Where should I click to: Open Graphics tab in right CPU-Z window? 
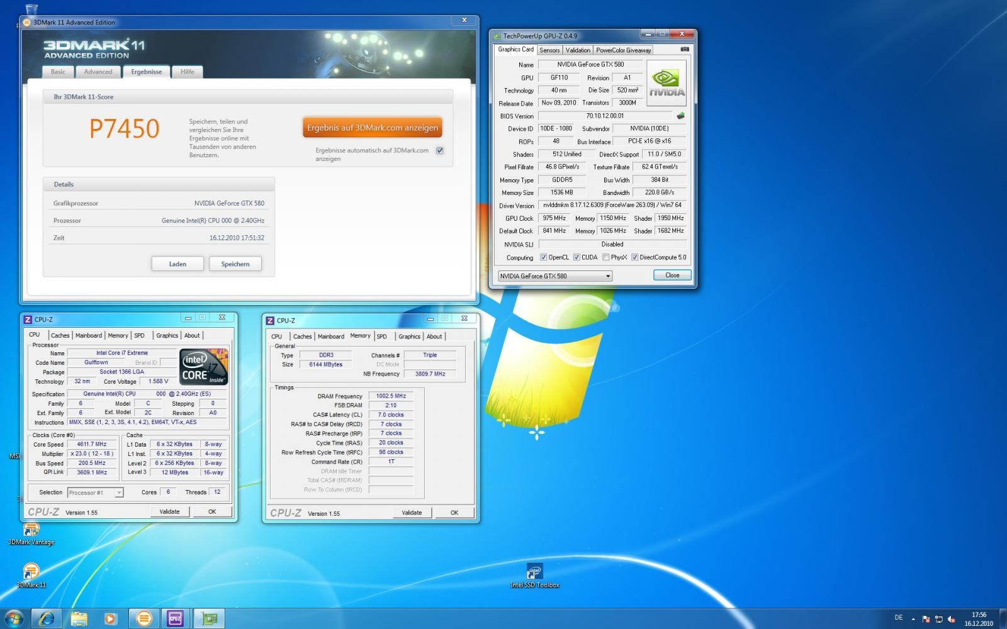[409, 337]
